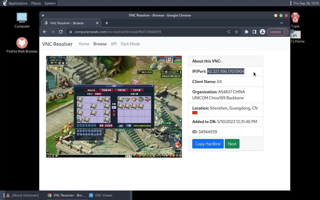Click the share page icon in address bar
The width and height of the screenshot is (320, 200).
coord(228,32)
